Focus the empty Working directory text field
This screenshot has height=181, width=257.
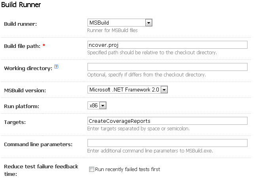pos(167,67)
